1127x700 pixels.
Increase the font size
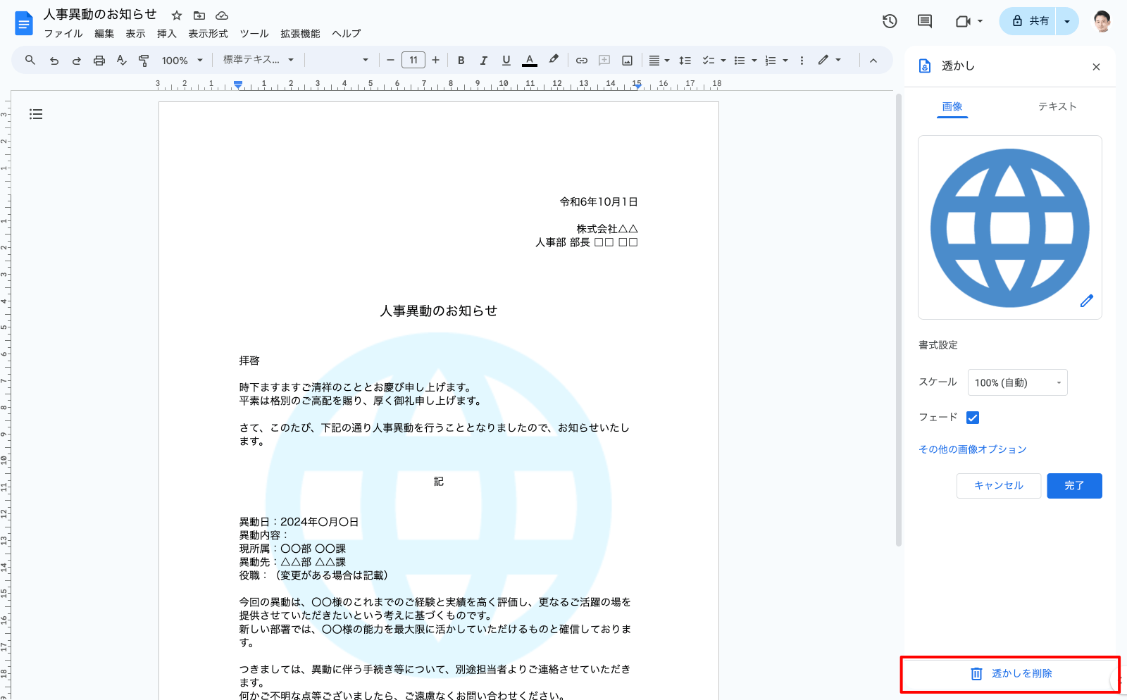436,61
